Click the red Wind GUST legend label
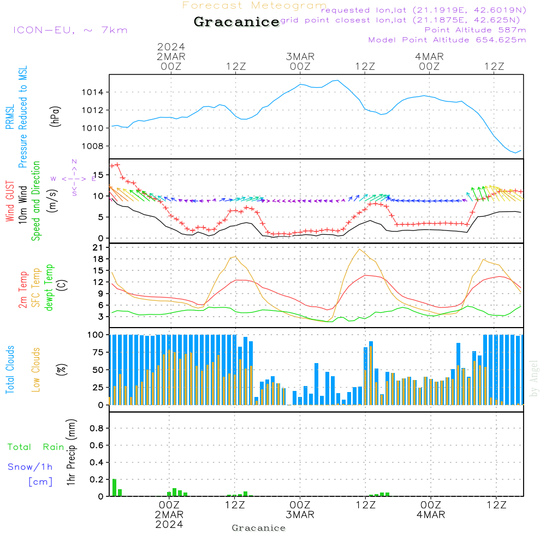546x546 pixels. (10, 201)
